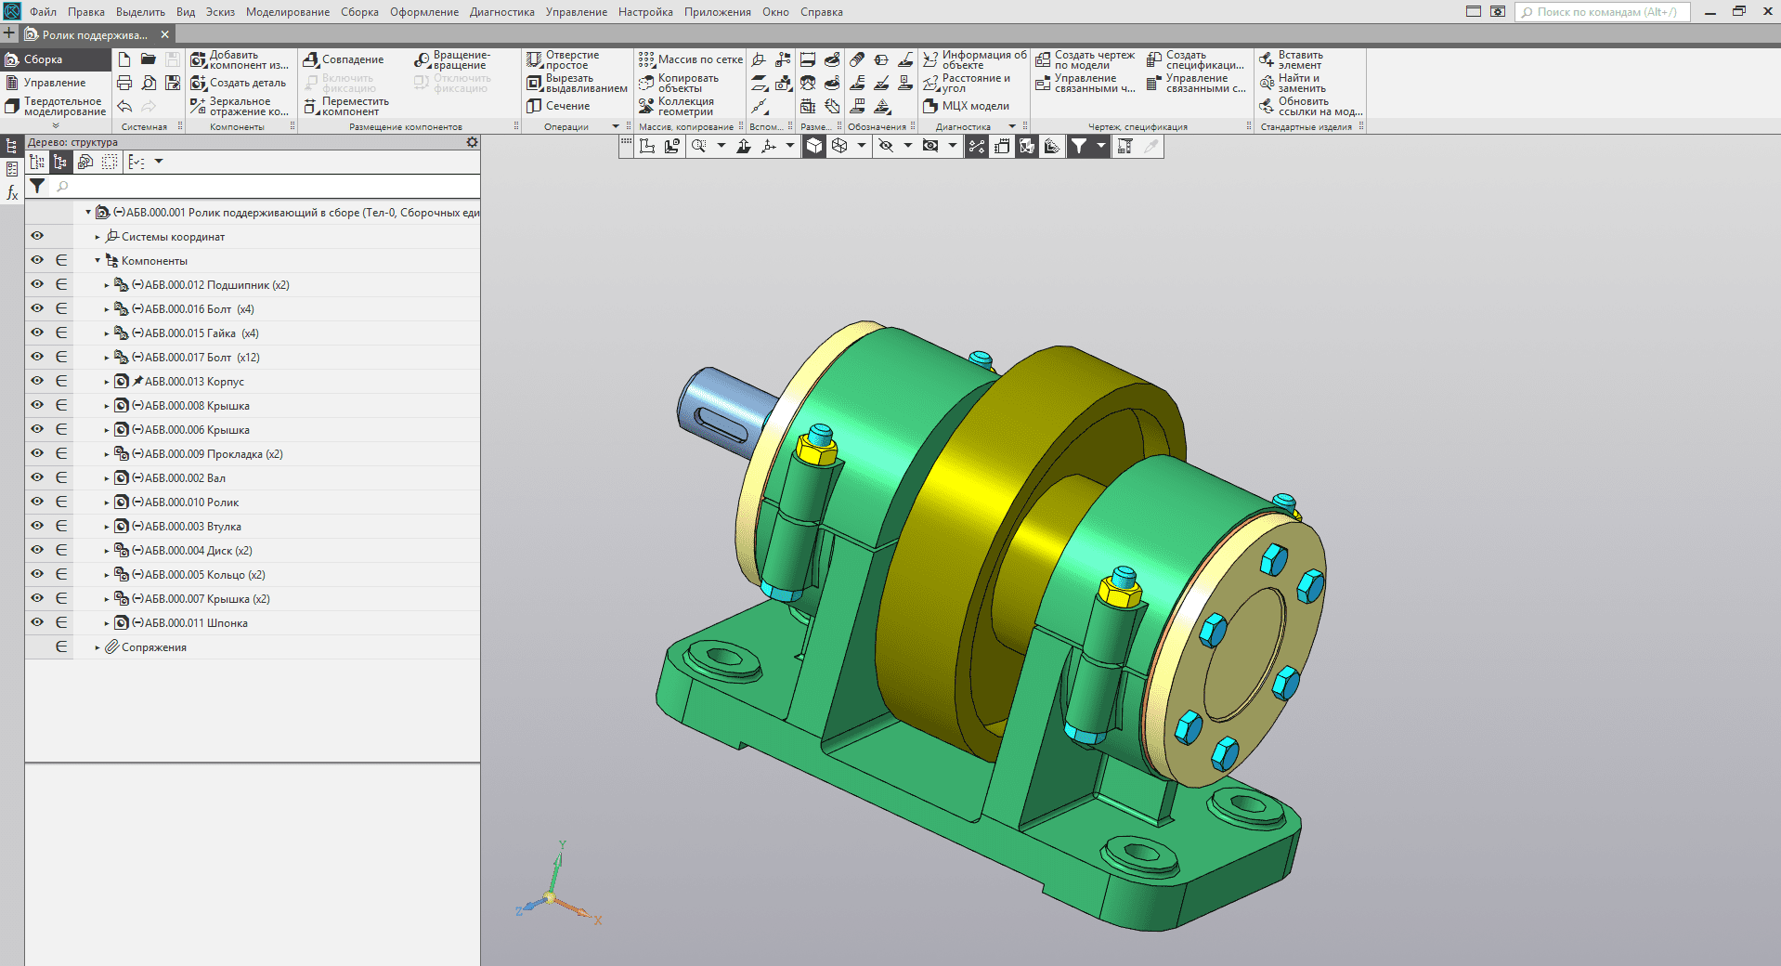This screenshot has height=966, width=1781.
Task: Expand the АБВ.000.017 Болт (x12) node
Action: [107, 358]
